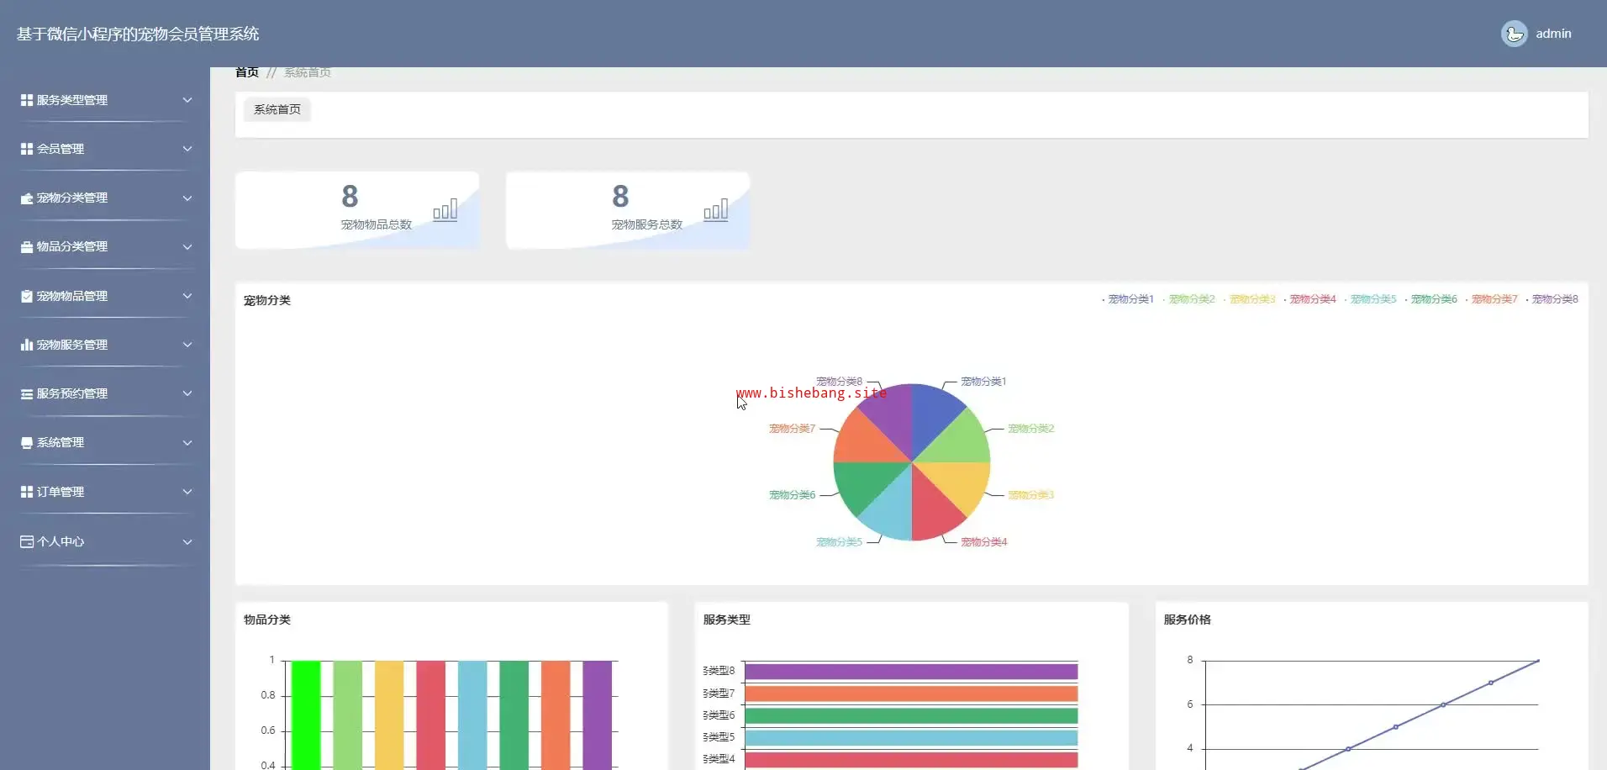
Task: Open the 服务预约管理 menu item
Action: (x=106, y=393)
